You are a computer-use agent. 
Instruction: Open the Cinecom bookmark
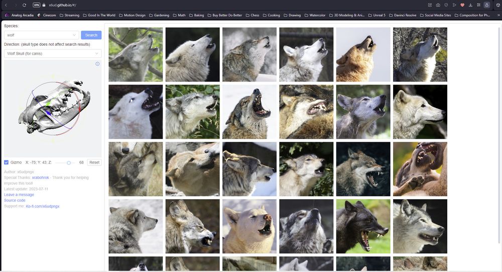[x=47, y=15]
